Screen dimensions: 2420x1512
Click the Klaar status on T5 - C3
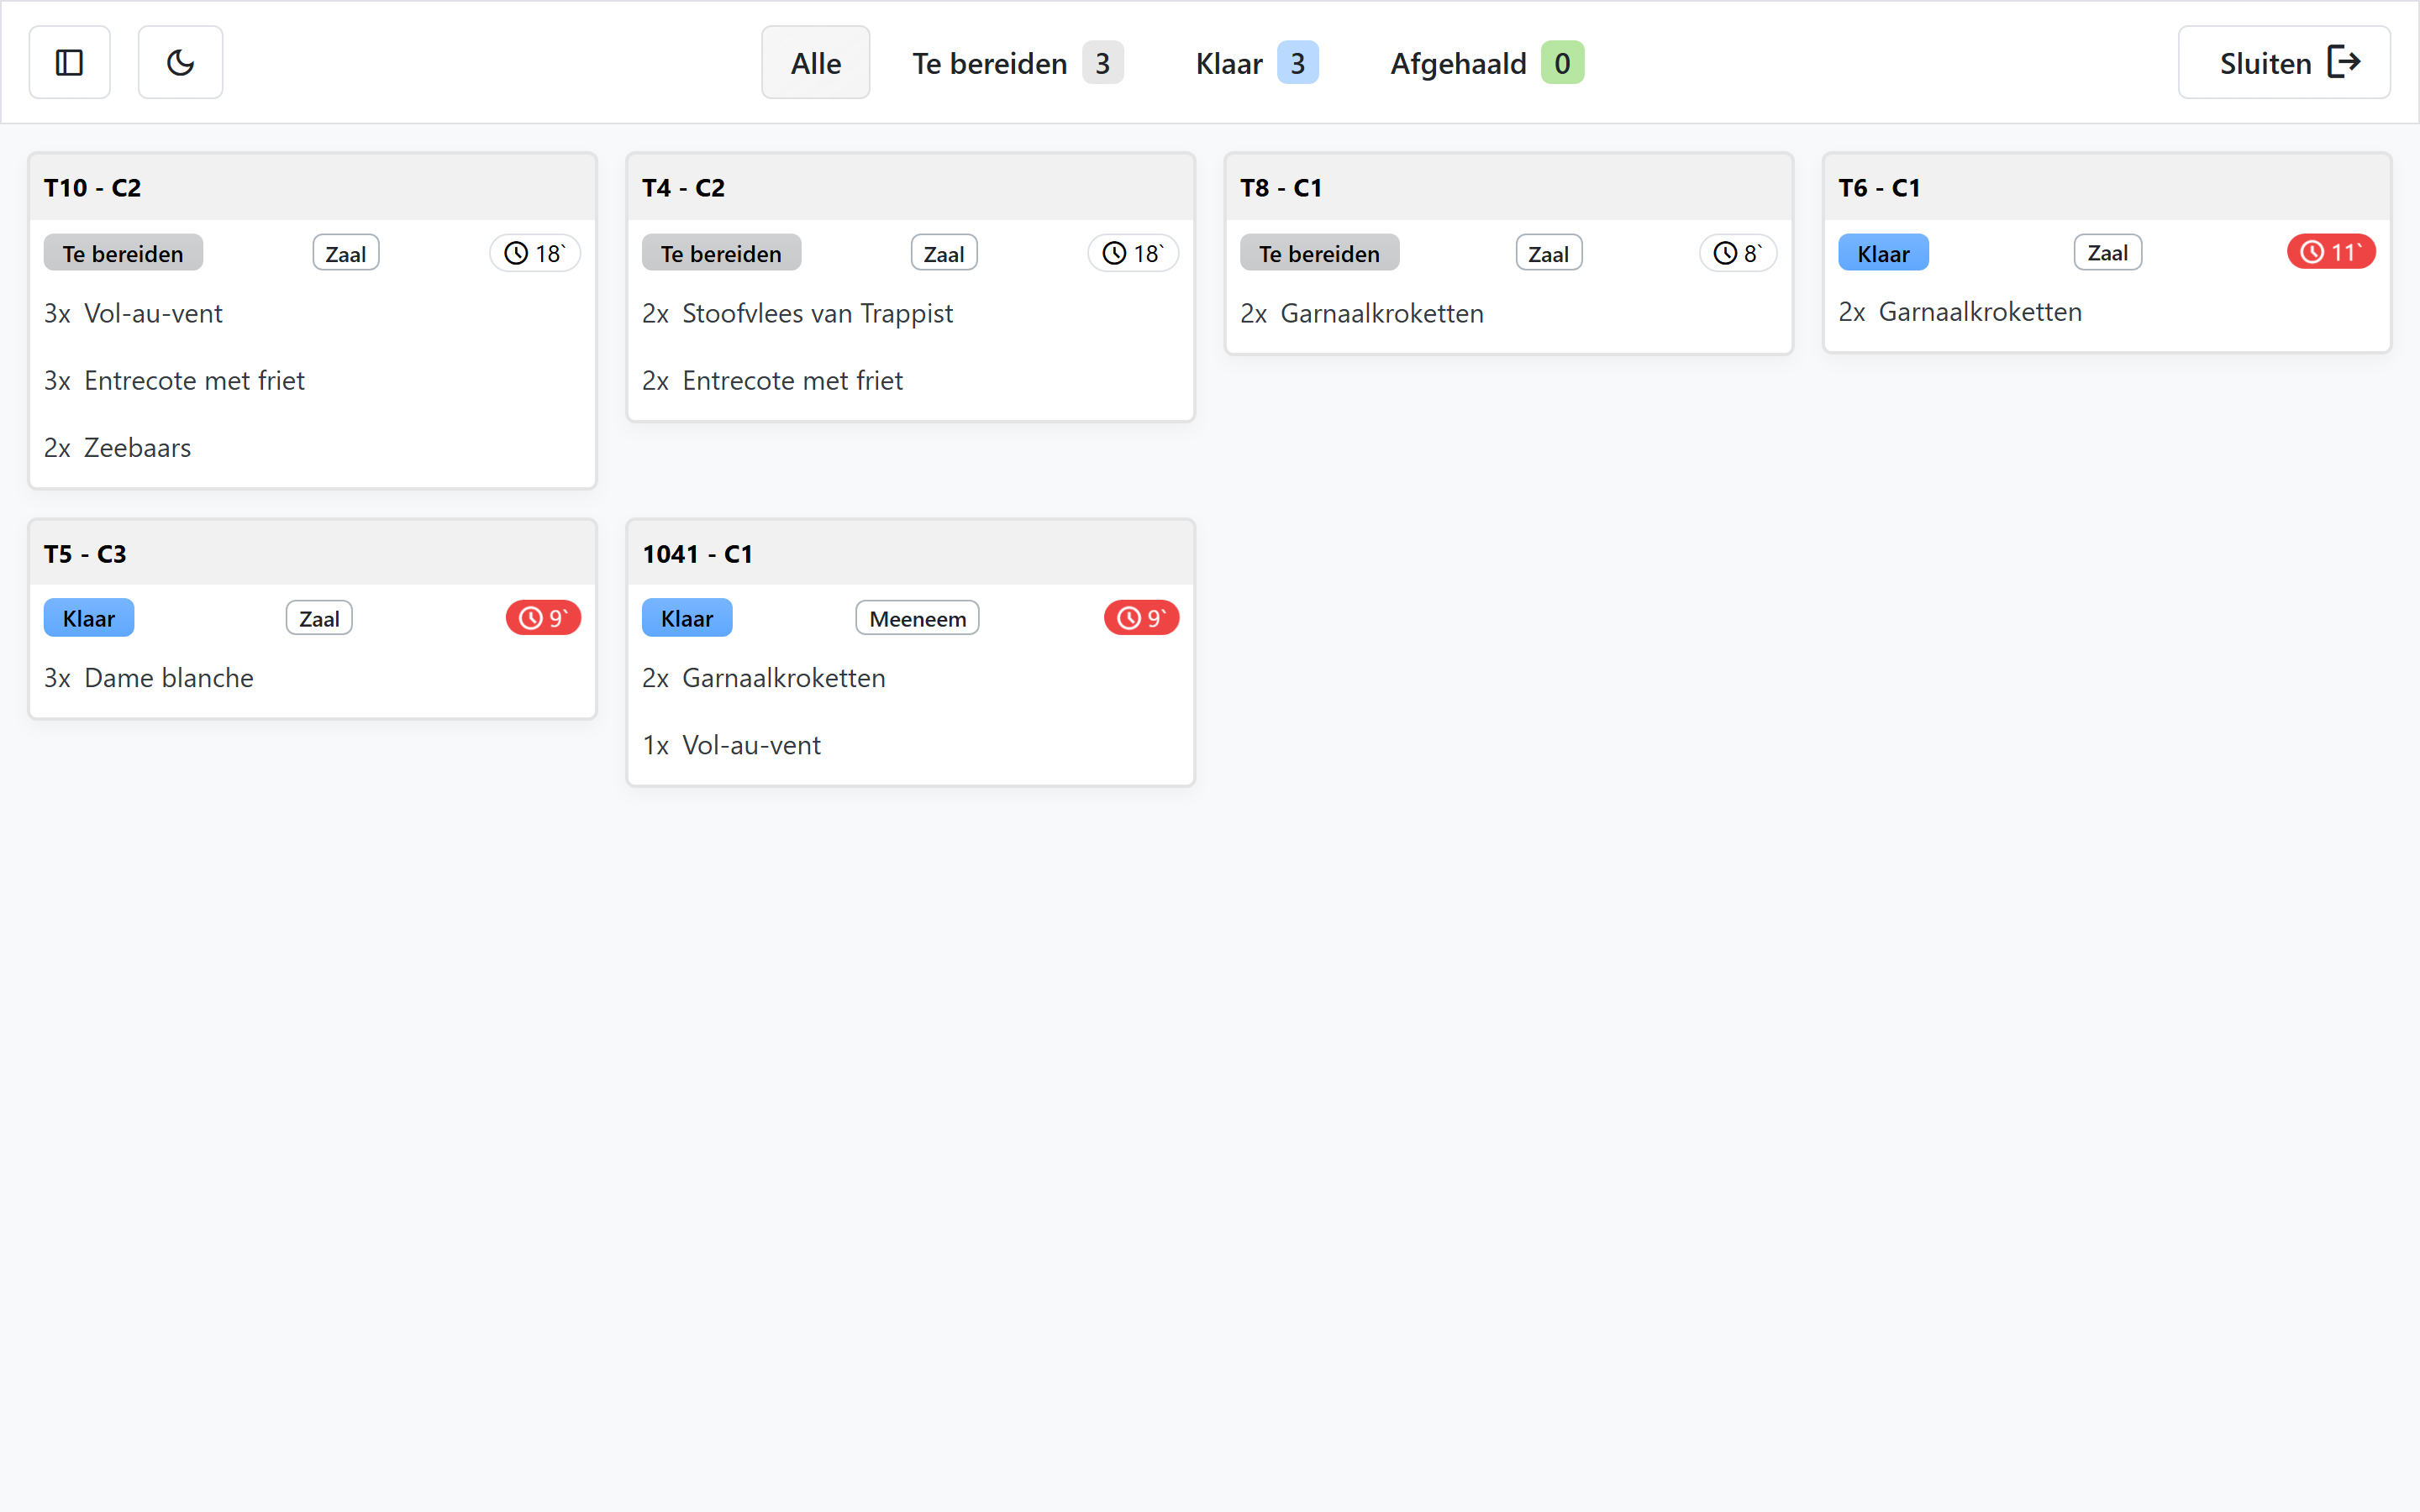coord(89,618)
